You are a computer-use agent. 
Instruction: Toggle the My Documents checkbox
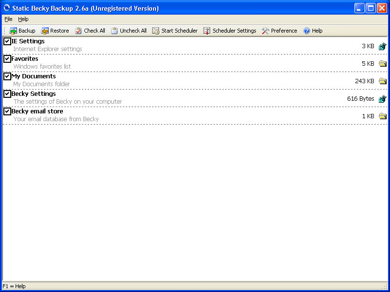pyautogui.click(x=7, y=76)
